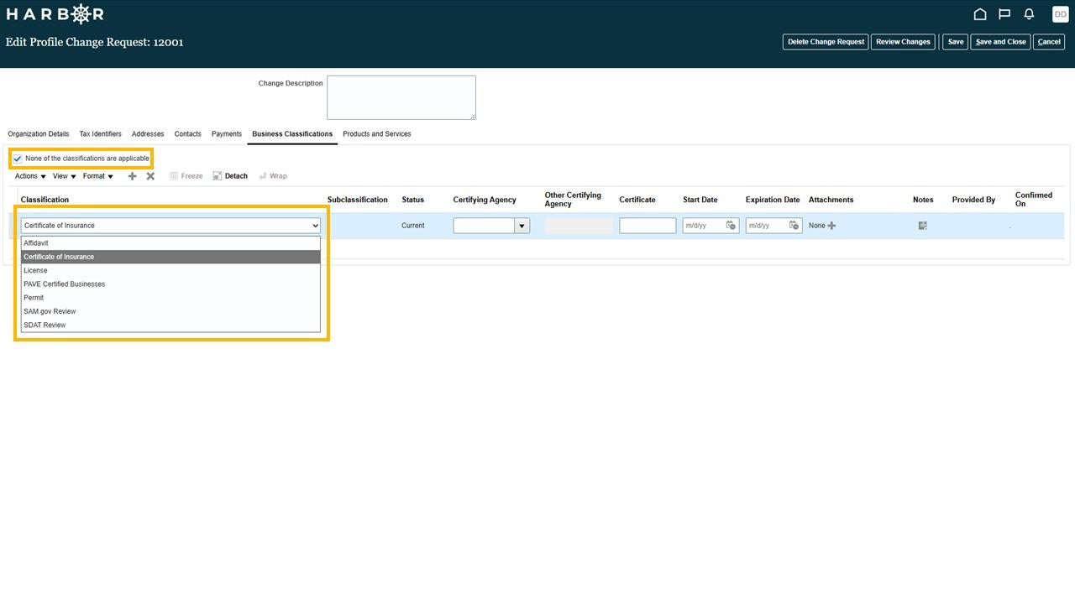Click the Classification column header

(x=45, y=200)
